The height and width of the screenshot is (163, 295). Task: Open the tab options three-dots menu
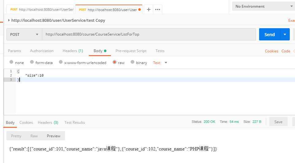click(158, 9)
